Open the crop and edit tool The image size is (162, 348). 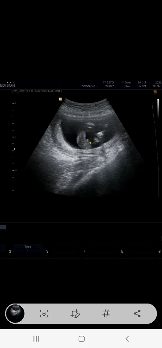click(x=75, y=314)
